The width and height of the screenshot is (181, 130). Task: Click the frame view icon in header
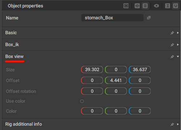126,6
